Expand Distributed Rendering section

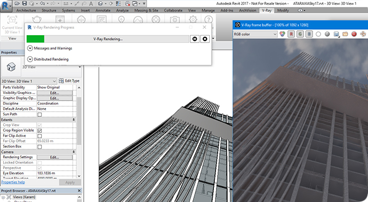point(30,59)
